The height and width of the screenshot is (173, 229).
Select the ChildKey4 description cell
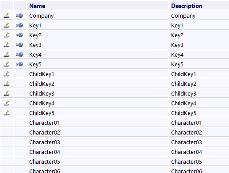[x=199, y=103]
